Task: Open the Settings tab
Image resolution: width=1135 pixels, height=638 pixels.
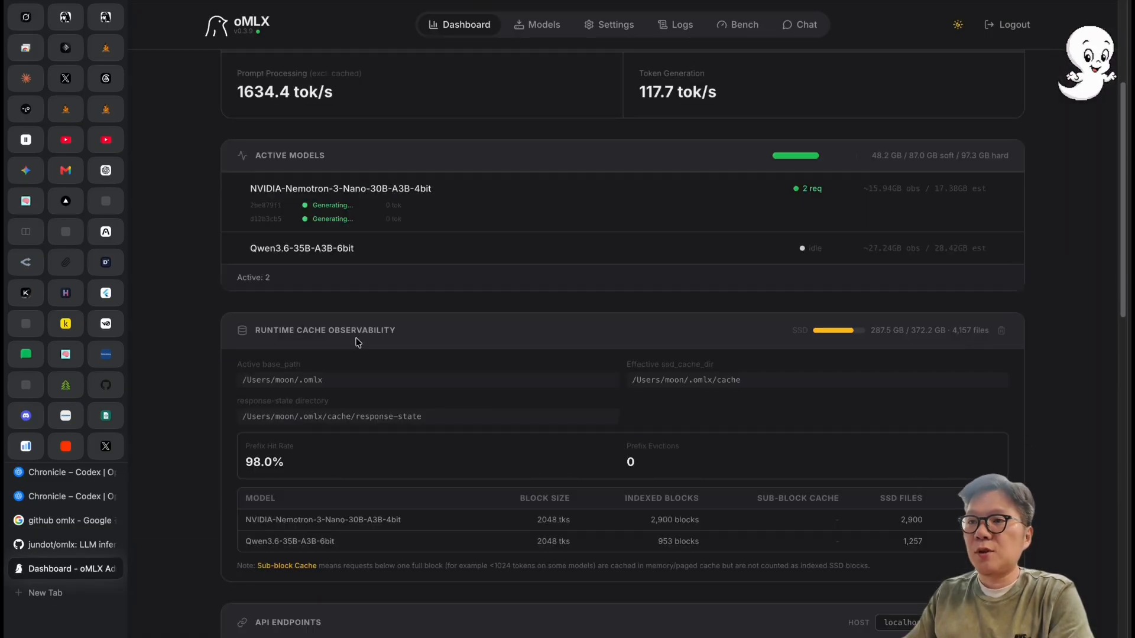Action: (609, 25)
